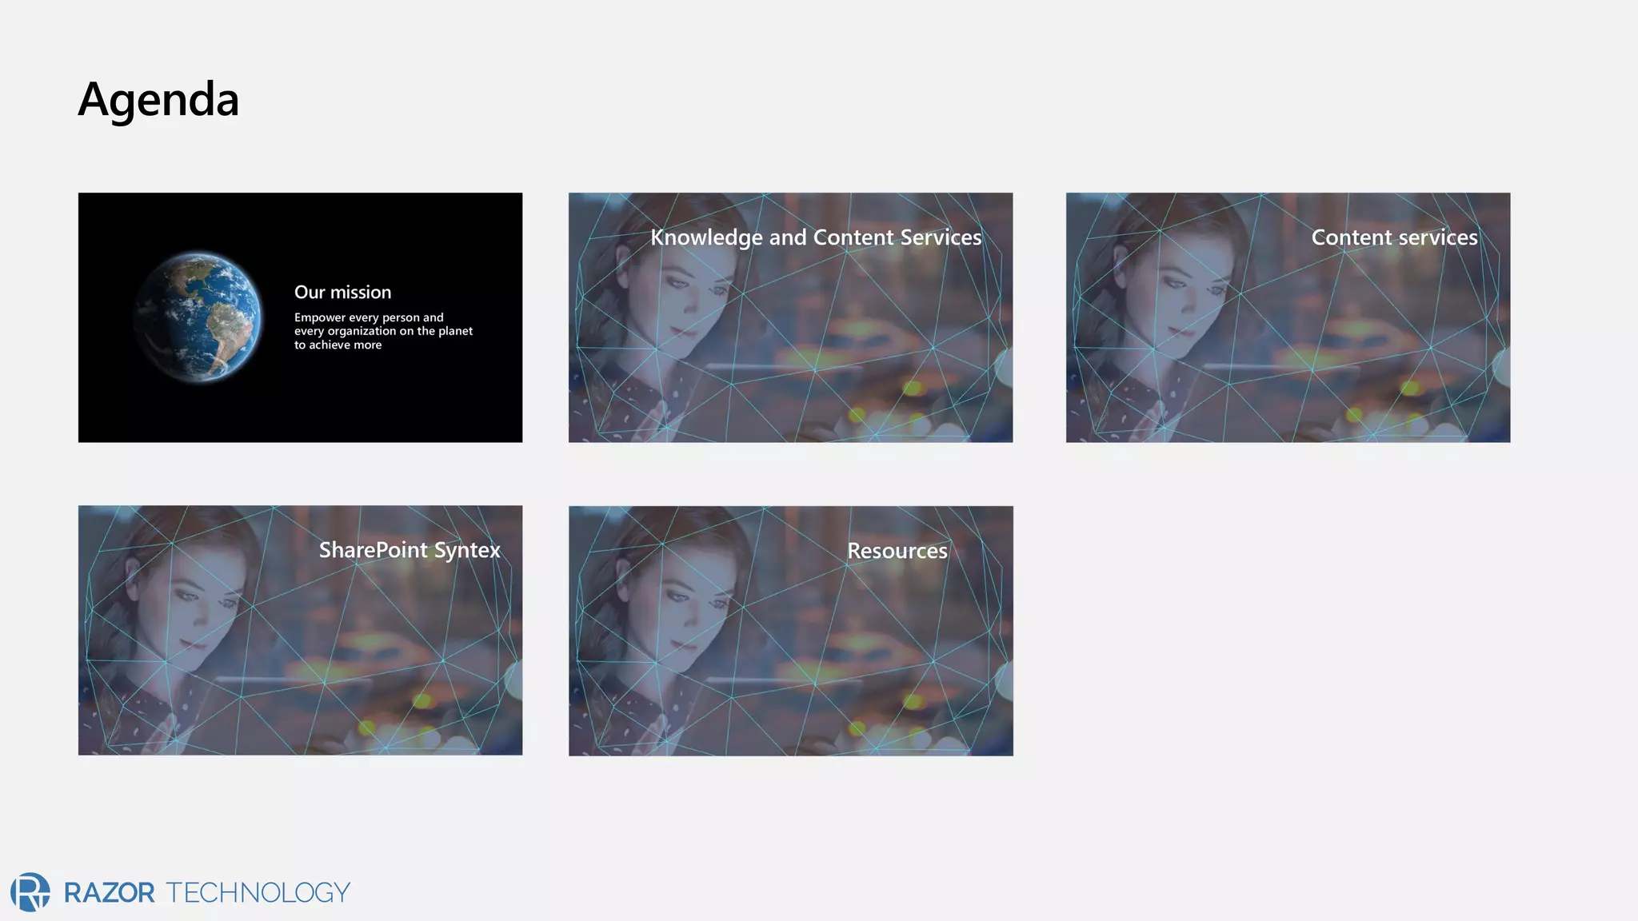The width and height of the screenshot is (1638, 921).
Task: Click the 'Knowledge and Content Services' title text
Action: [x=815, y=237]
